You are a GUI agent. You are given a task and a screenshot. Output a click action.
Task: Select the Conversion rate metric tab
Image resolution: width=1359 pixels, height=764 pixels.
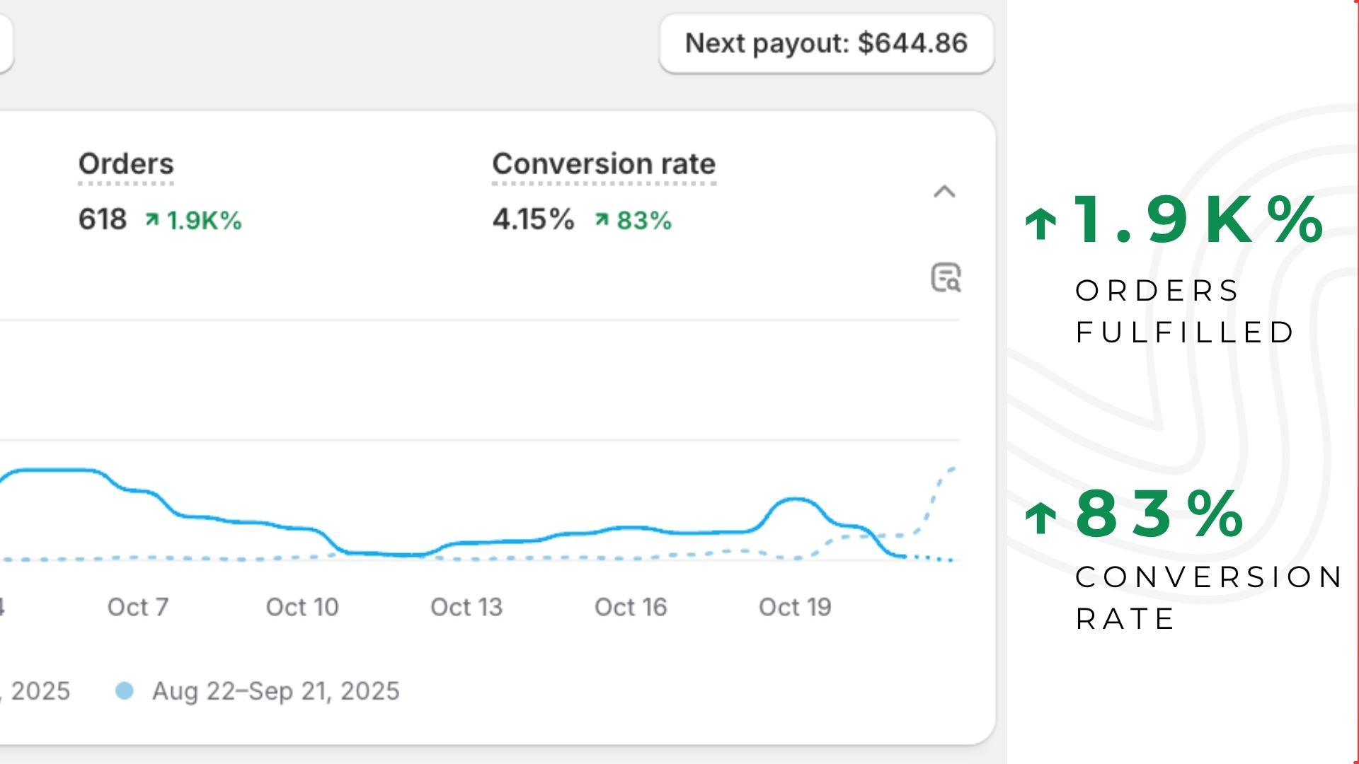[604, 164]
